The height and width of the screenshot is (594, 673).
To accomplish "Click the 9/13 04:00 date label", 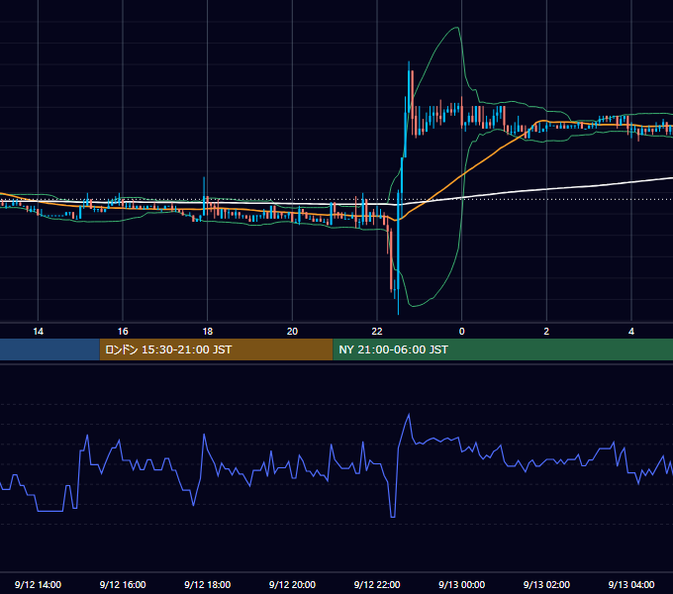I will pyautogui.click(x=631, y=584).
